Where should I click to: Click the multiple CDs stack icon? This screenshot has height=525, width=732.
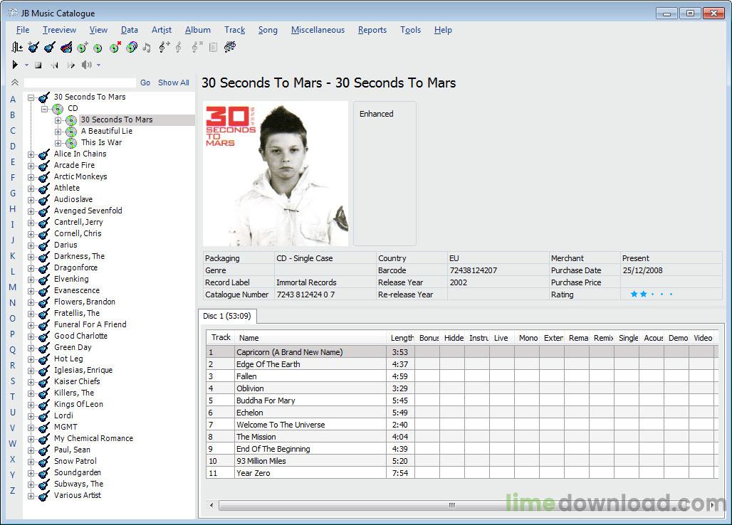click(131, 47)
